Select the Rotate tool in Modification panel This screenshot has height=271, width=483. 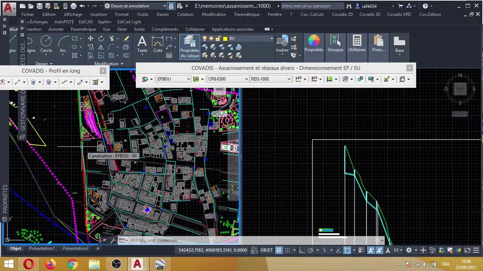click(x=101, y=39)
